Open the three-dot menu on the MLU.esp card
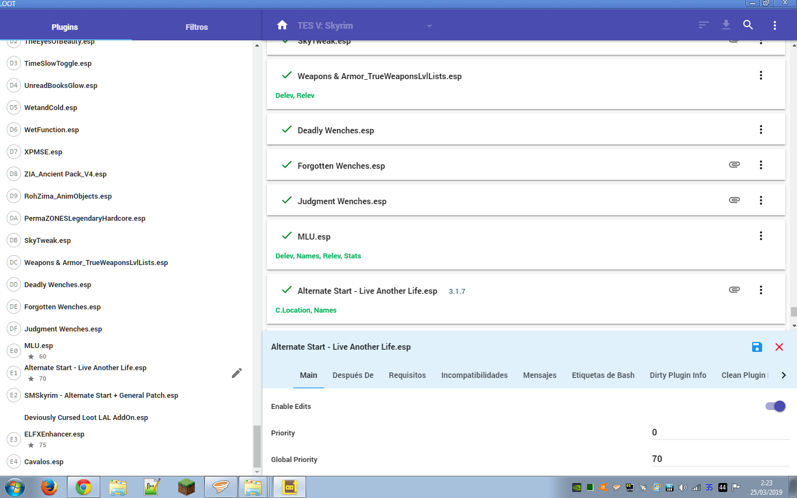This screenshot has height=498, width=797. [761, 236]
